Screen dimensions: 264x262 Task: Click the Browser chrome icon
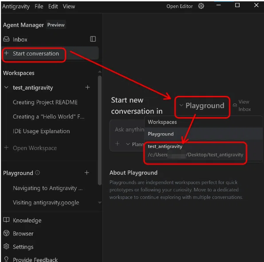(x=6, y=233)
